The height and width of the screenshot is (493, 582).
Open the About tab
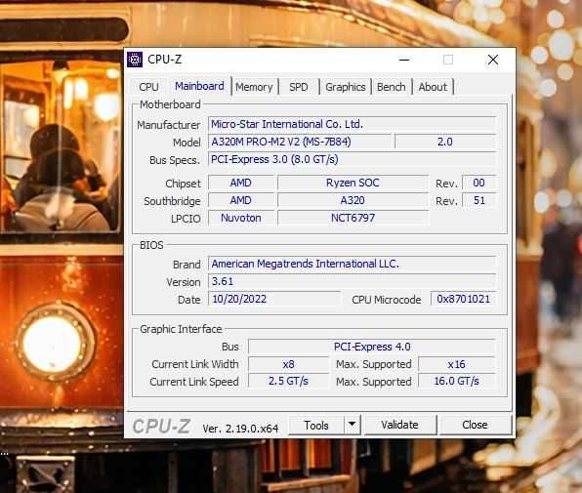coord(433,87)
